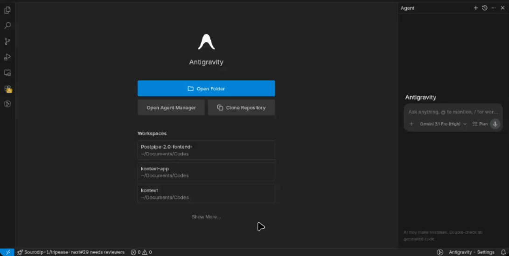This screenshot has width=509, height=256.
Task: Open the Search view icon
Action: 7,26
